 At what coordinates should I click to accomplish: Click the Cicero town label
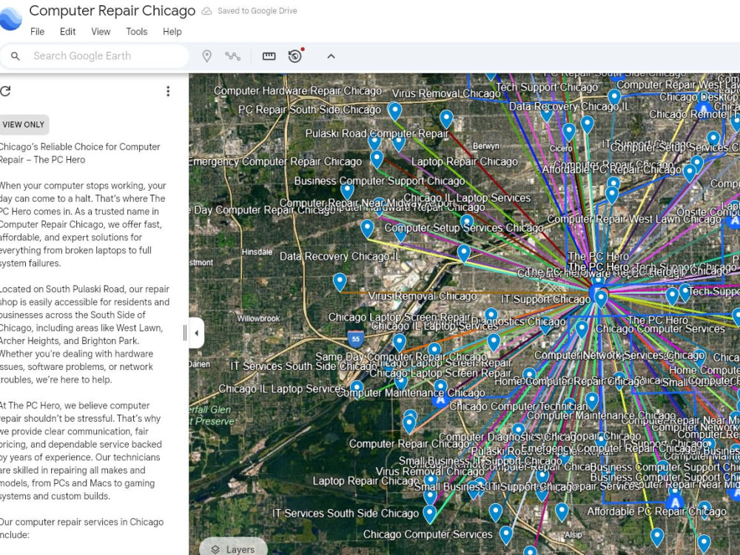561,148
